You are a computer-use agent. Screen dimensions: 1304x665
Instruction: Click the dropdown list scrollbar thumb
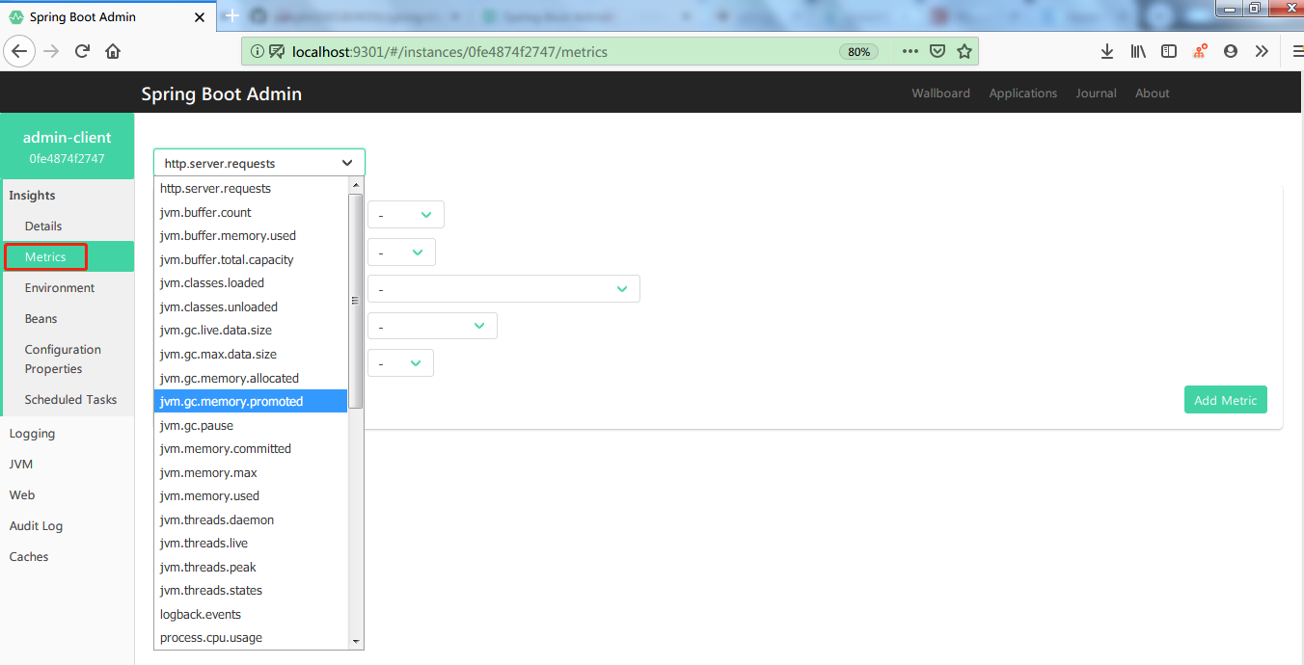click(356, 301)
